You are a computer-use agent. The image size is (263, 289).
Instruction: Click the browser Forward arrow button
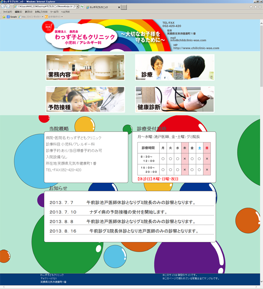click(8, 7)
